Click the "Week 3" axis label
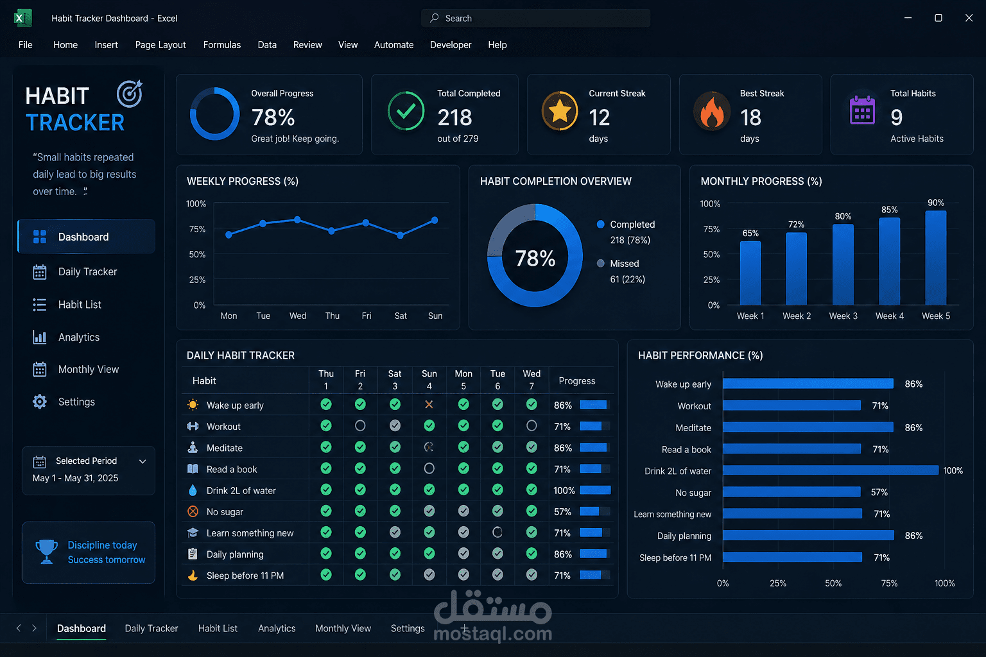Image resolution: width=986 pixels, height=657 pixels. pos(843,316)
